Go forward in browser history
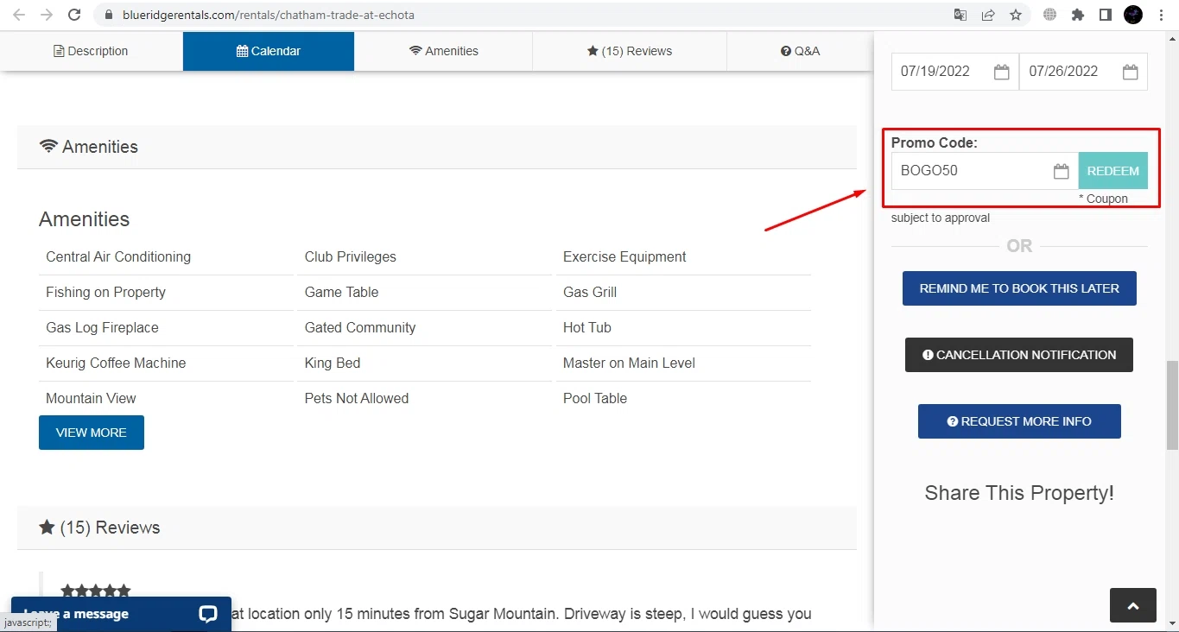 (47, 15)
